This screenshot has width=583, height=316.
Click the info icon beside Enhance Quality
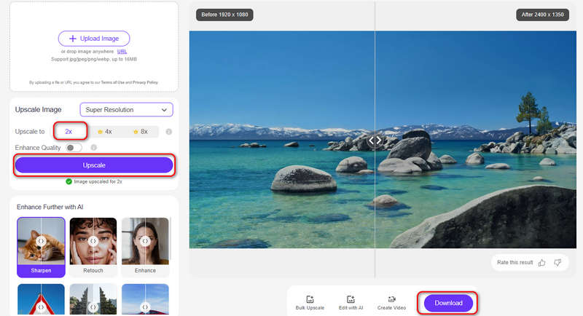94,148
